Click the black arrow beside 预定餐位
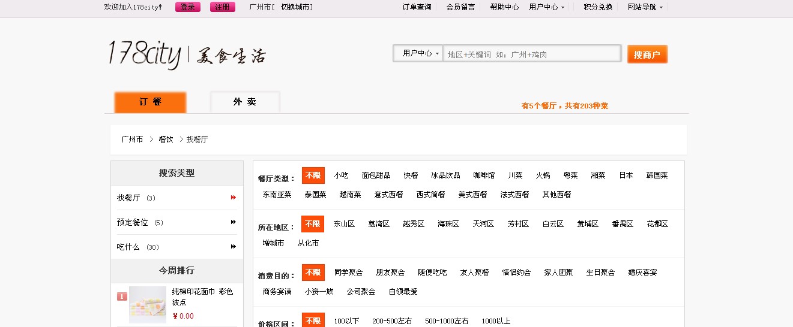The image size is (793, 327). click(x=234, y=222)
